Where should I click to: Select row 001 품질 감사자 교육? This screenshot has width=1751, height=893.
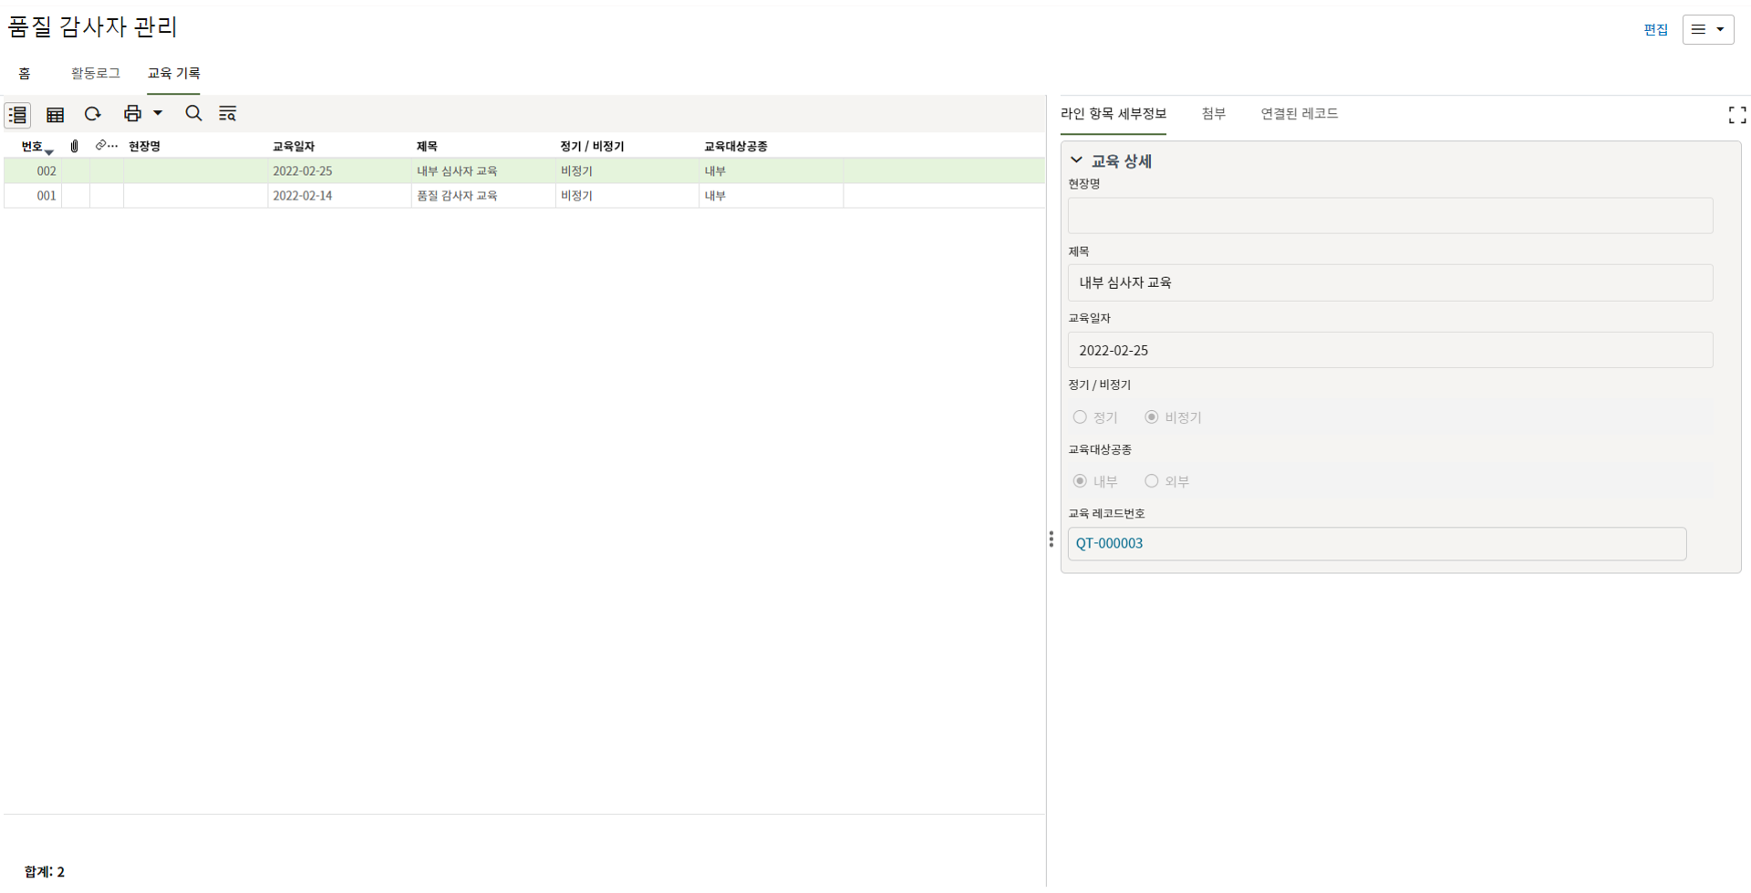(456, 196)
